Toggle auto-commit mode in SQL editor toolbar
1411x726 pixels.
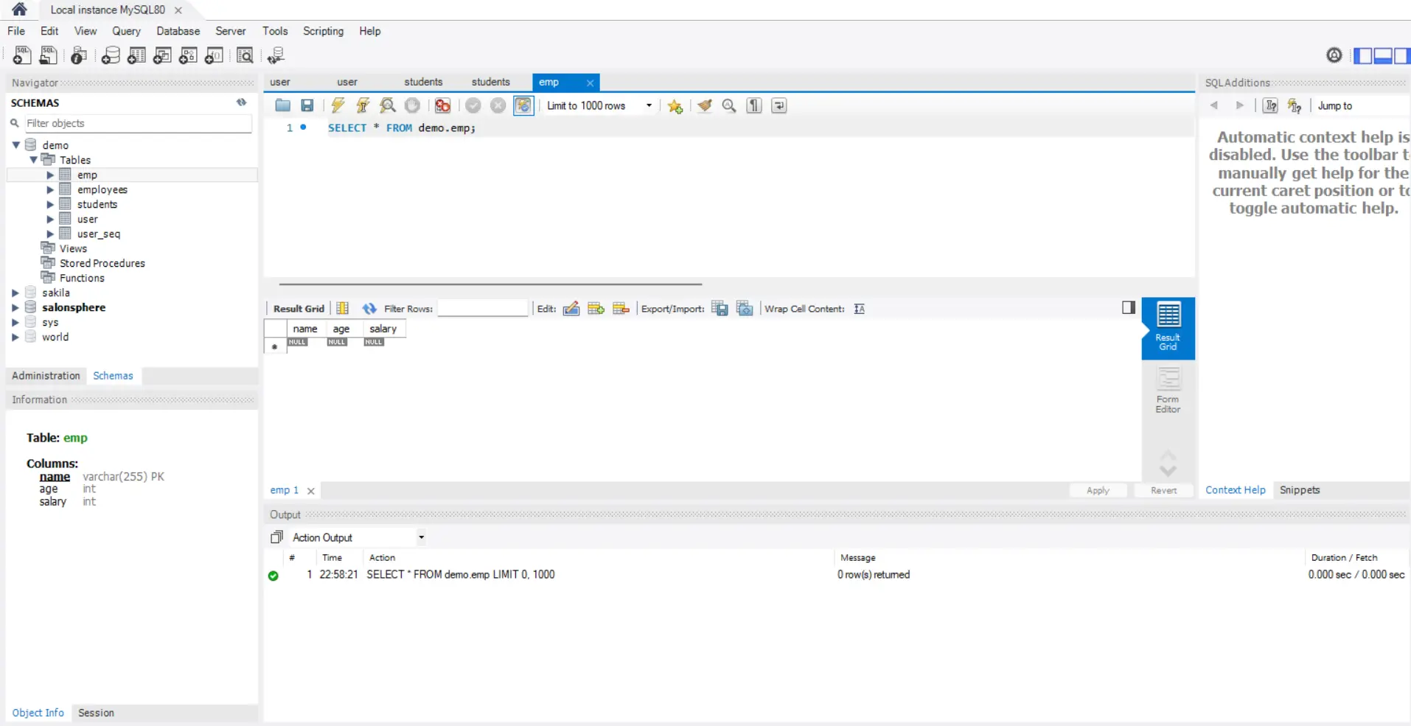[523, 105]
